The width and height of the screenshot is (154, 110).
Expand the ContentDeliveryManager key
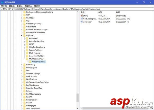pyautogui.click(x=22, y=29)
